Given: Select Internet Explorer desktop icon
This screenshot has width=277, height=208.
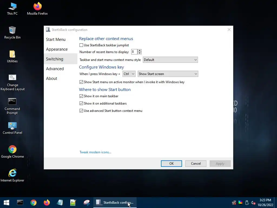Looking at the screenshot, I should pyautogui.click(x=12, y=175).
